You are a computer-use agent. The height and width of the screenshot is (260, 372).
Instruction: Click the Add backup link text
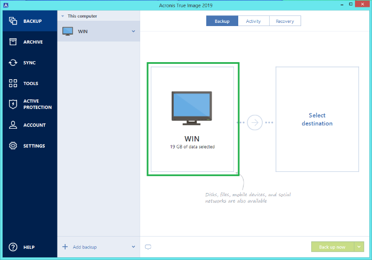[x=85, y=247]
